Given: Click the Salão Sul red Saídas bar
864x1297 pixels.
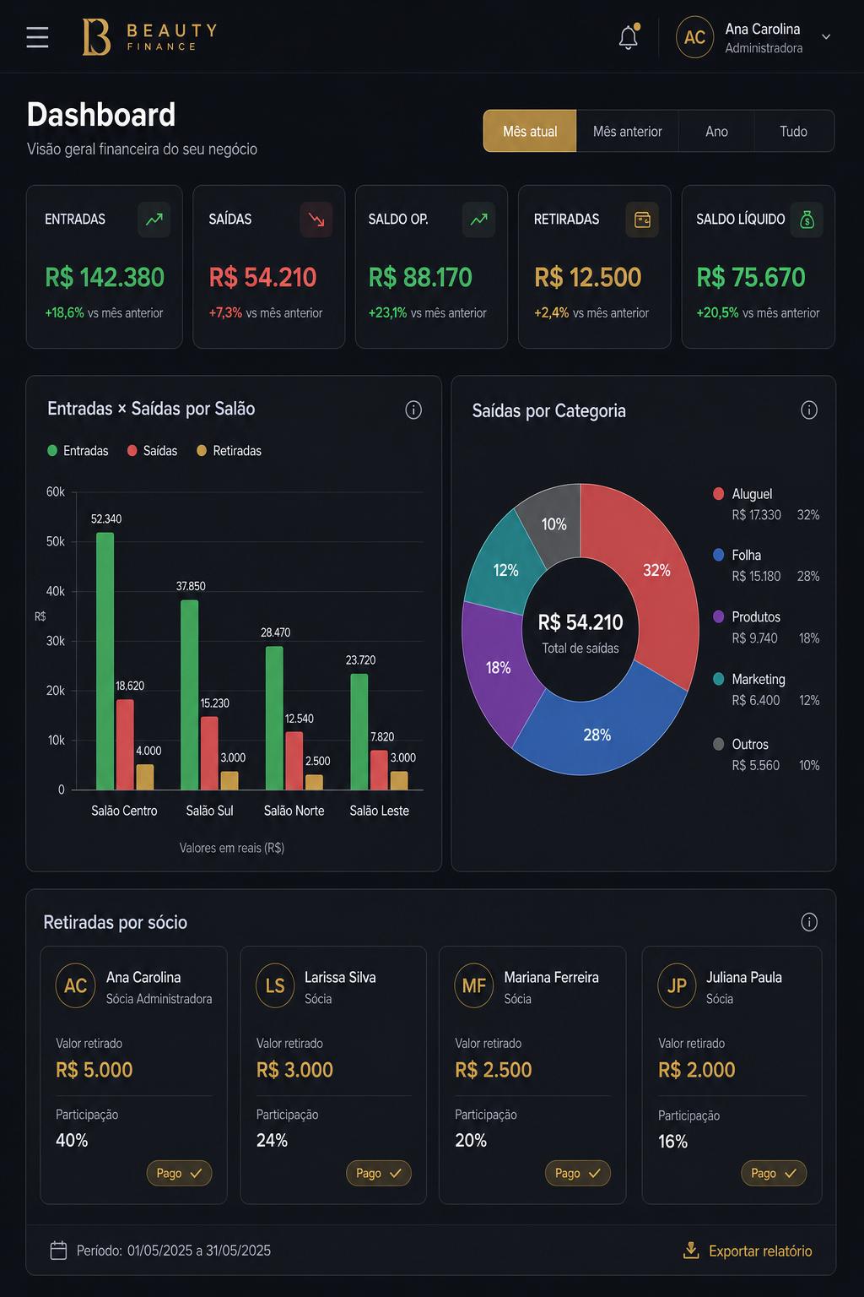Looking at the screenshot, I should pos(209,753).
